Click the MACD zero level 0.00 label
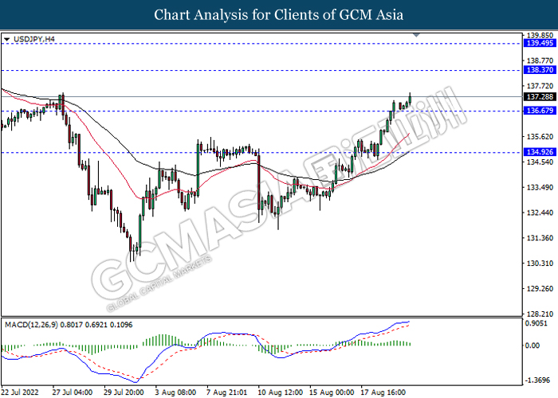 [532, 345]
